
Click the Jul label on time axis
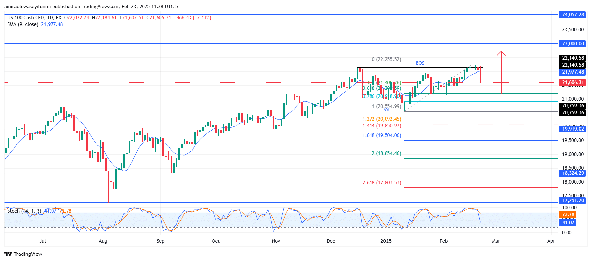42,241
